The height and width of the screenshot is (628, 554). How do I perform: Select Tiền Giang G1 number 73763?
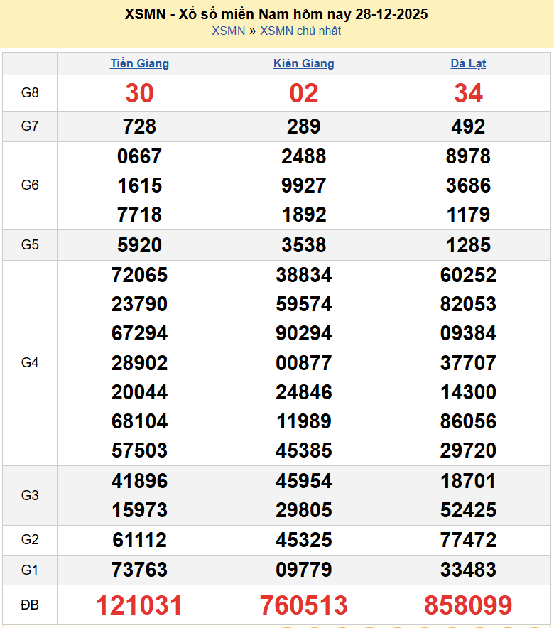(139, 570)
